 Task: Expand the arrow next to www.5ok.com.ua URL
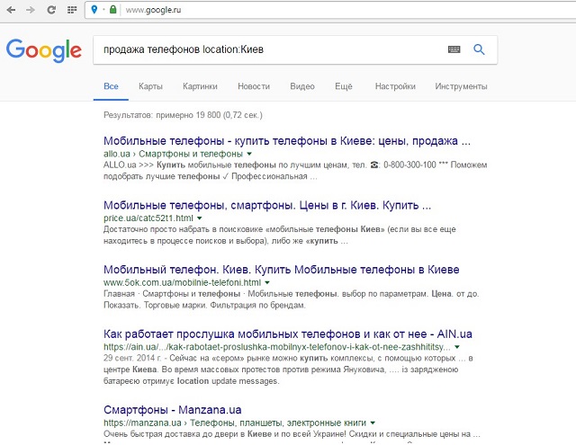pos(267,283)
